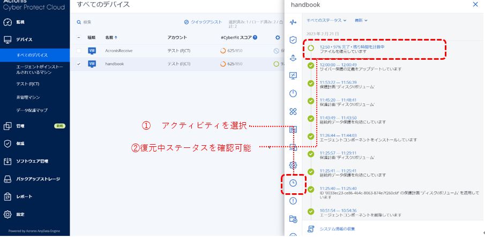The image size is (485, 237).
Task: Toggle the select-all checkbox in table header
Action: pyautogui.click(x=79, y=37)
